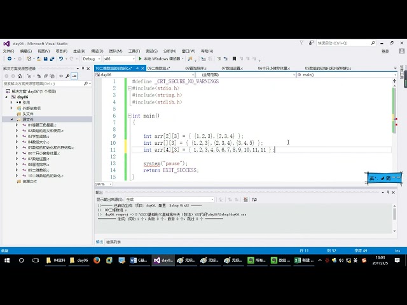407x305 pixels.
Task: Toggle auto-hide pin of Output panel
Action: click(388, 192)
